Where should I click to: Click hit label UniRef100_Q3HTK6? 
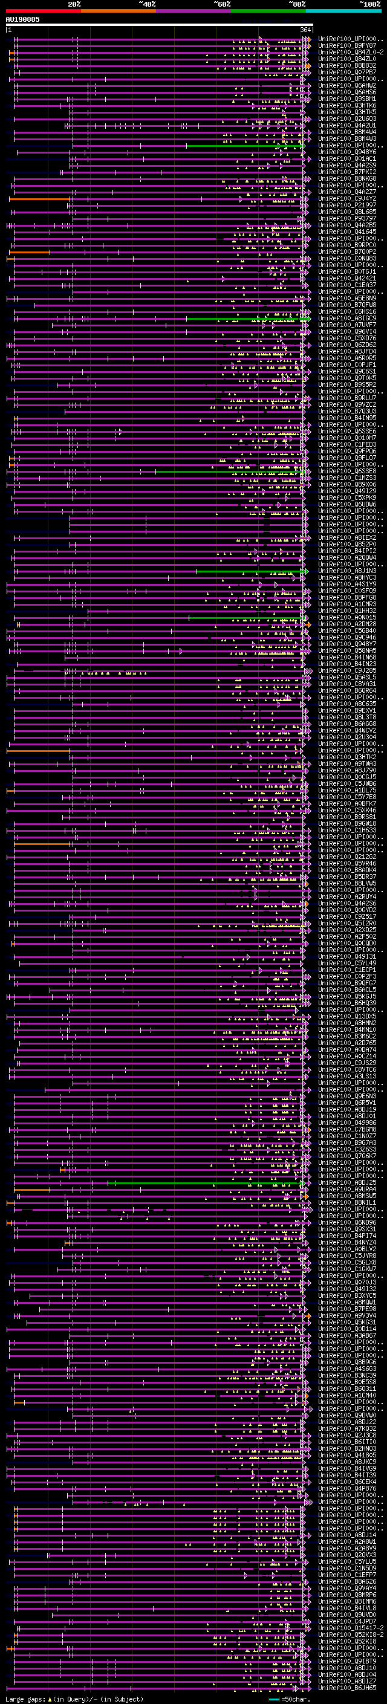[x=347, y=105]
